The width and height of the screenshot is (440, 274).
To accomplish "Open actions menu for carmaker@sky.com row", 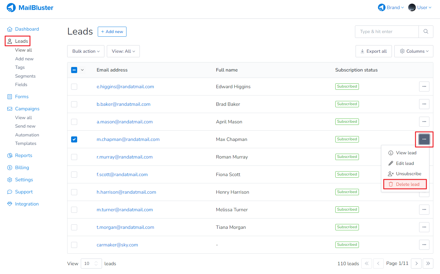I will tap(424, 245).
